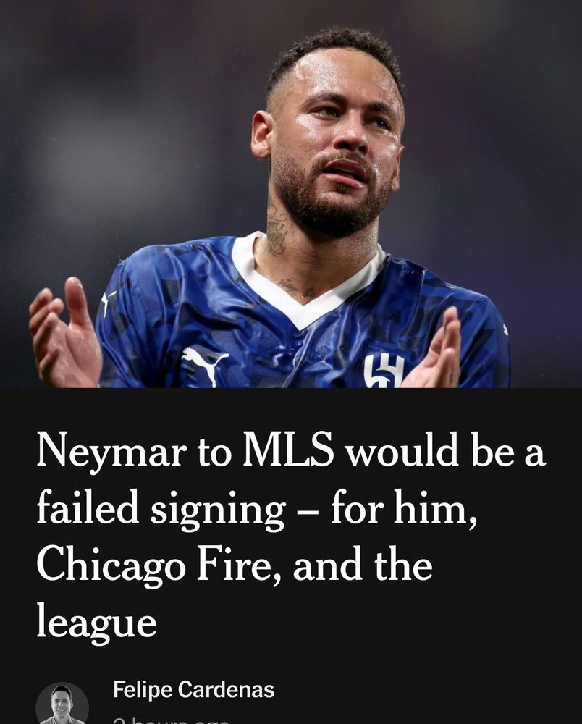The height and width of the screenshot is (724, 582).
Task: Open the hero photo of the player
Action: 291,194
